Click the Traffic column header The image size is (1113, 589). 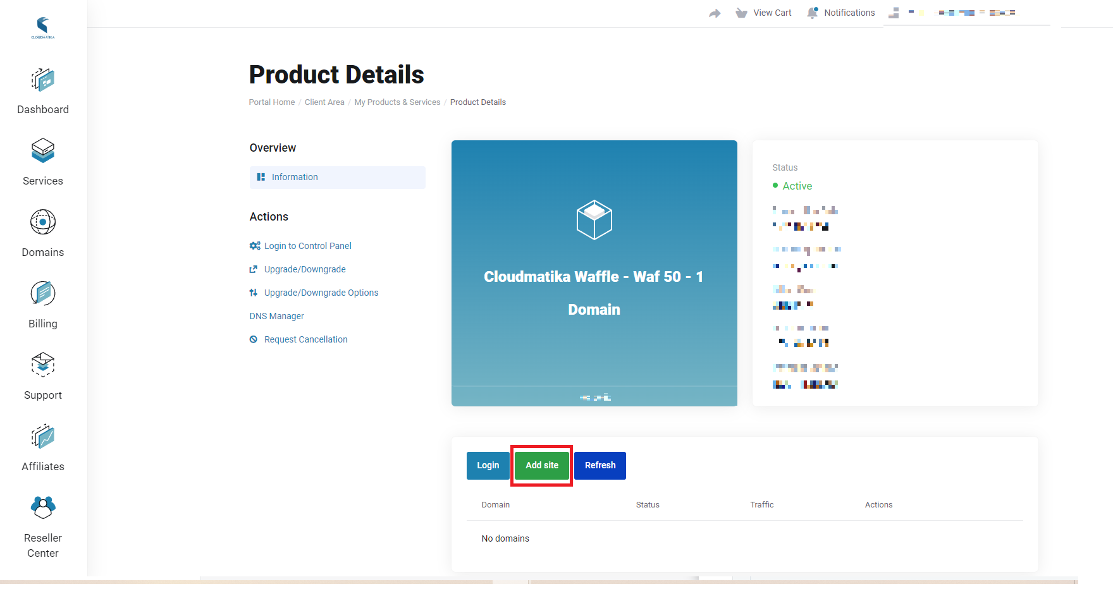click(762, 505)
